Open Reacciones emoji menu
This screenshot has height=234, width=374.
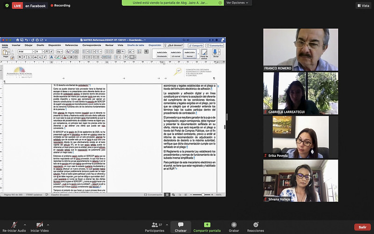[x=255, y=227]
